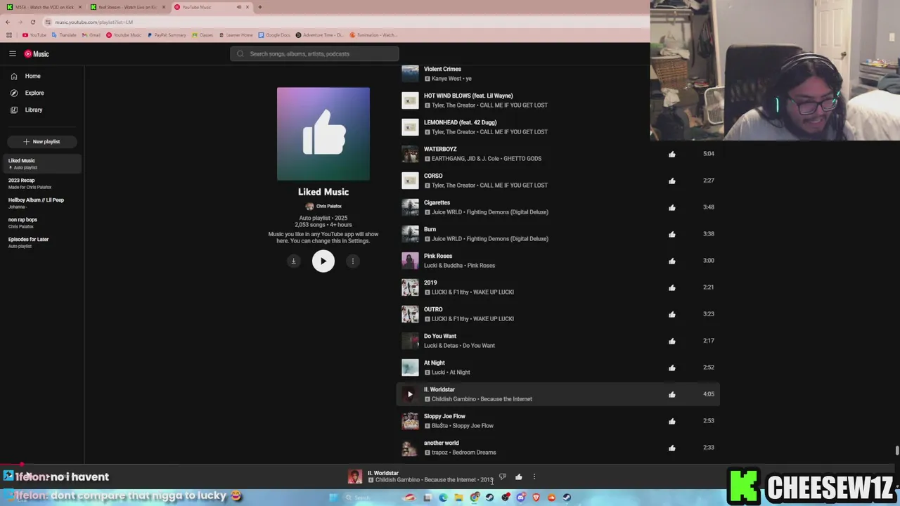Open Adventure Time bookmark
Image resolution: width=900 pixels, height=506 pixels.
pyautogui.click(x=319, y=34)
